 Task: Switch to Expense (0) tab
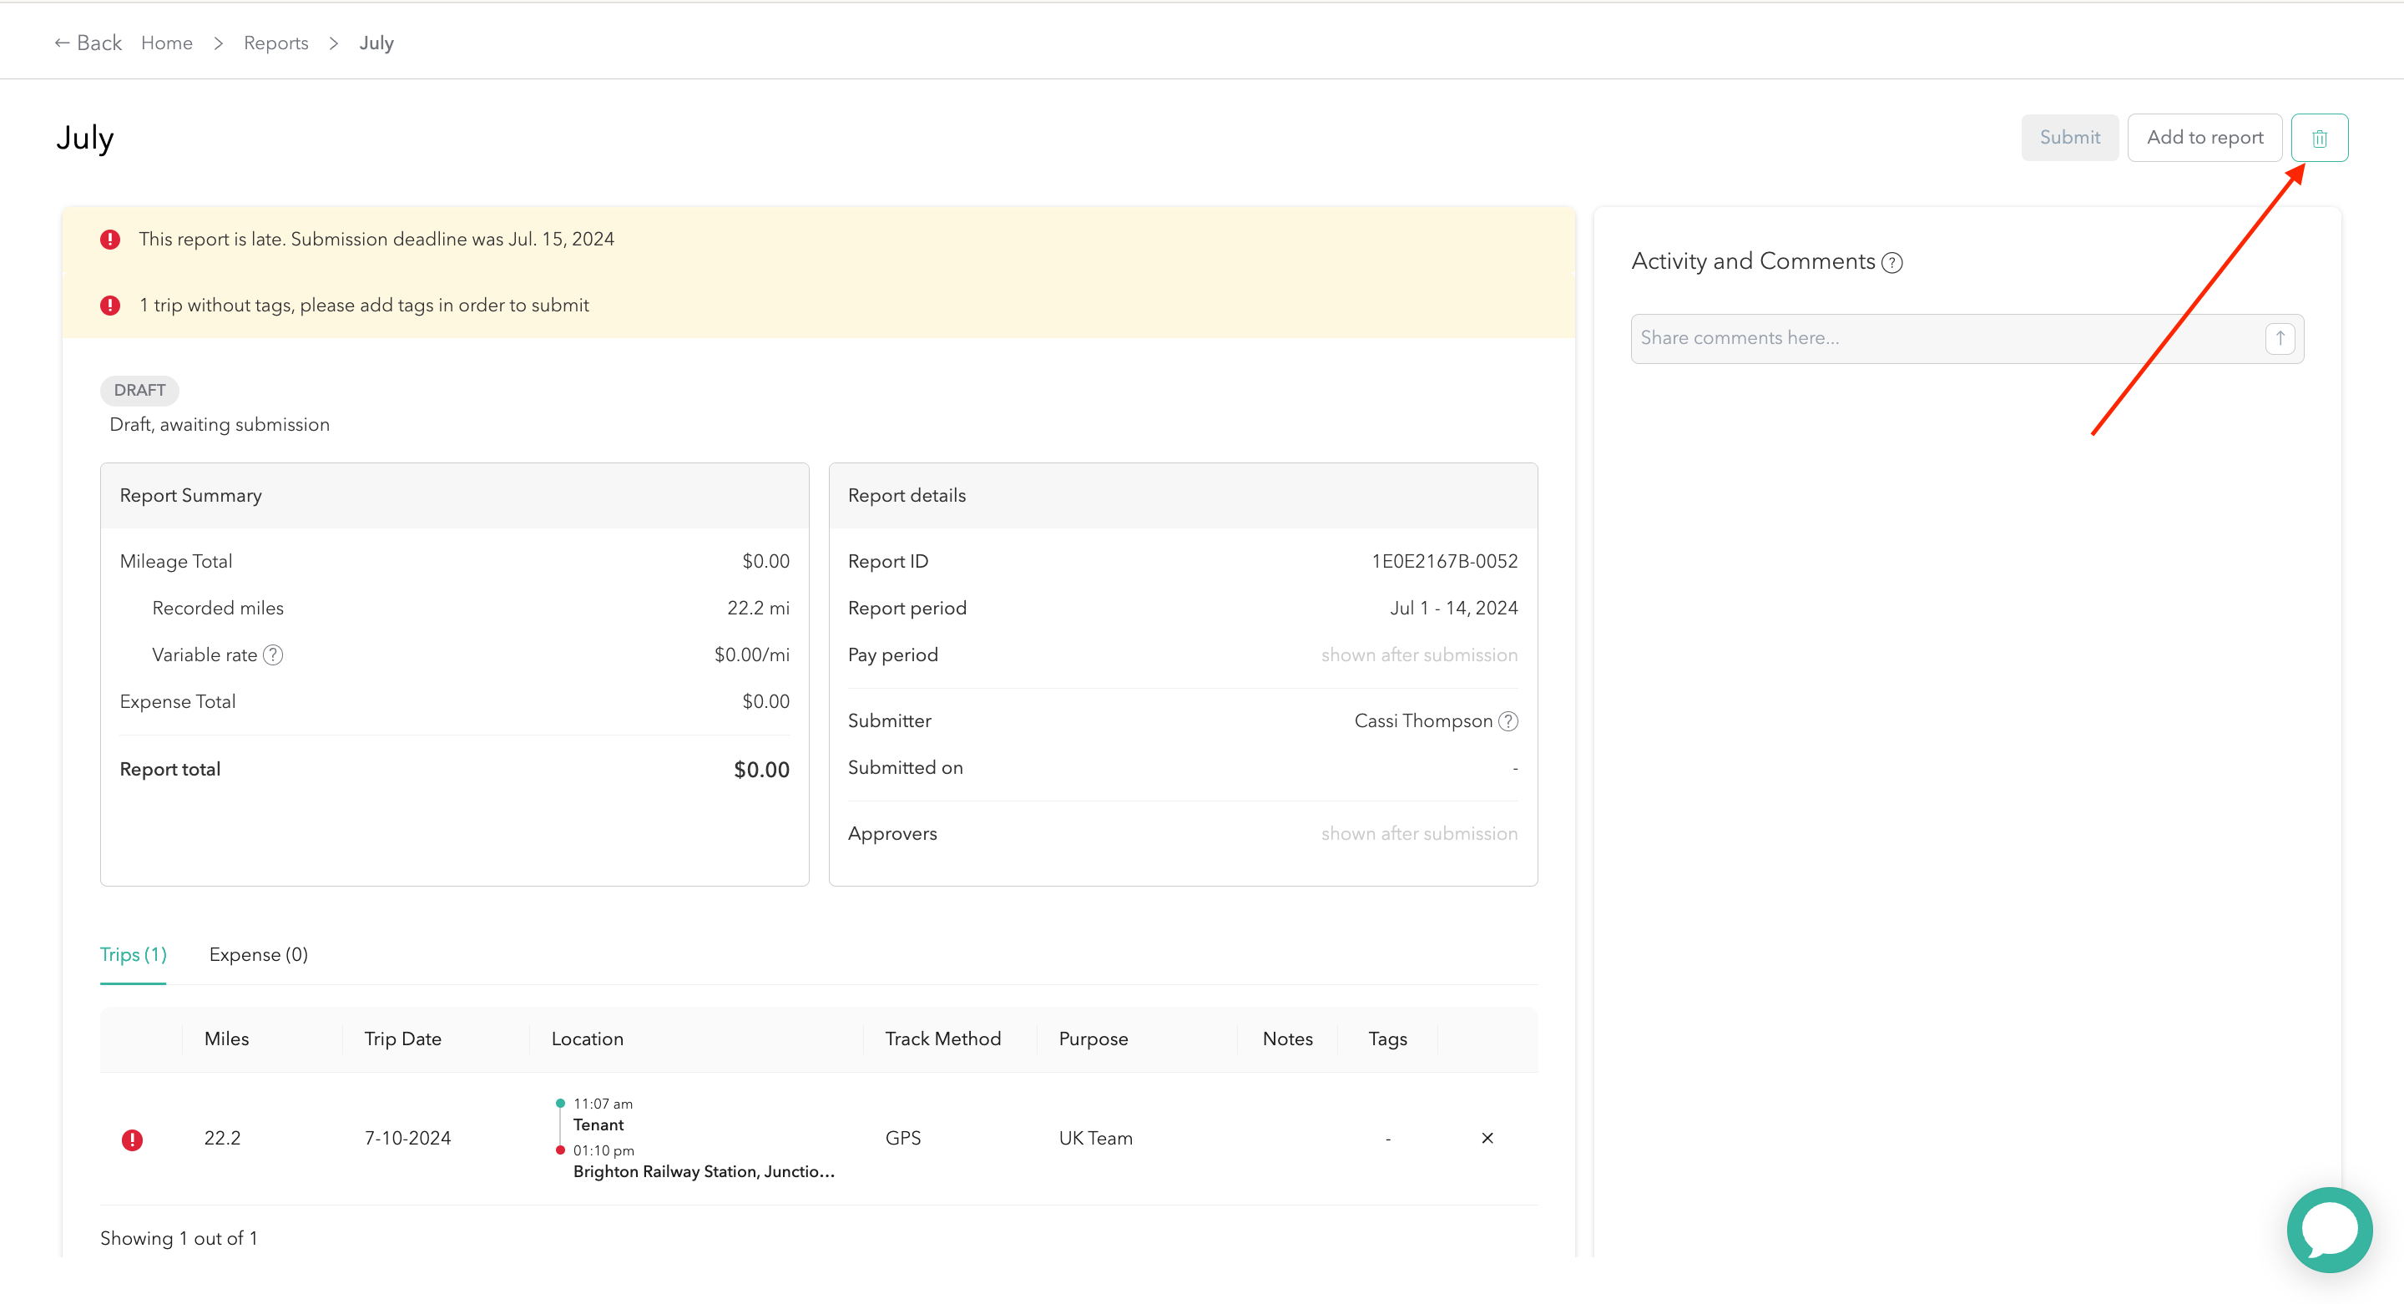pos(259,955)
